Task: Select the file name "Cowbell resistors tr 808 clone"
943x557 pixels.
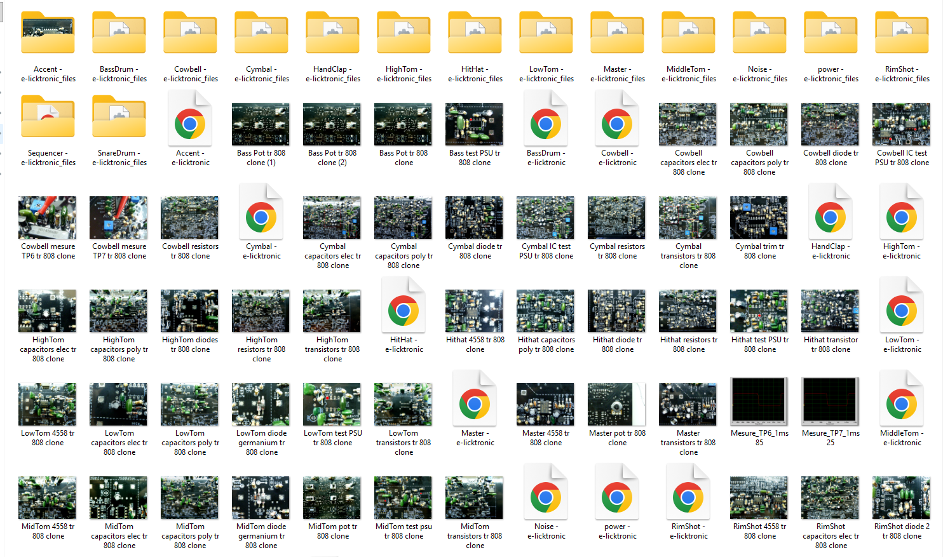Action: [190, 252]
